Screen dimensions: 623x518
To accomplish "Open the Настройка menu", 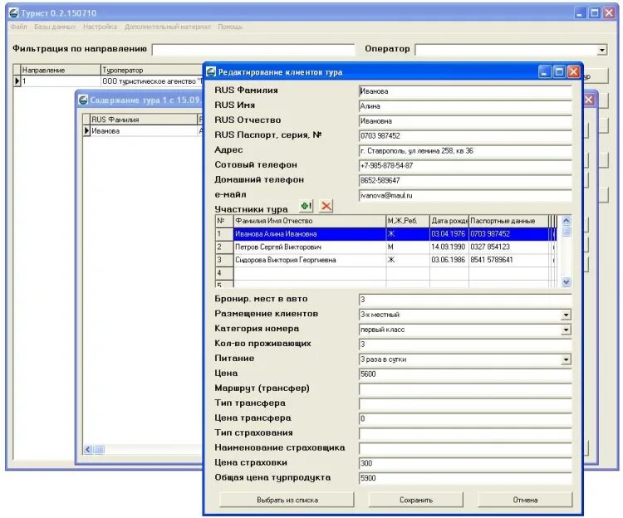I will click(101, 27).
